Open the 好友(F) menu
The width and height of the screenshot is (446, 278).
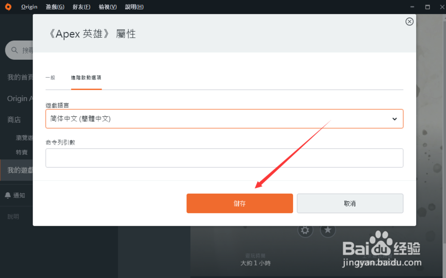point(81,7)
